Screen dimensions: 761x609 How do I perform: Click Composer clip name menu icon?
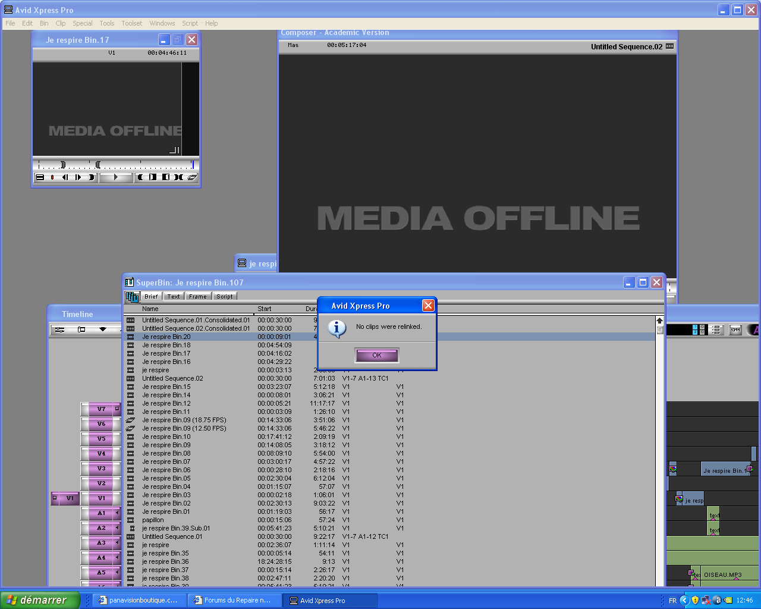point(670,46)
